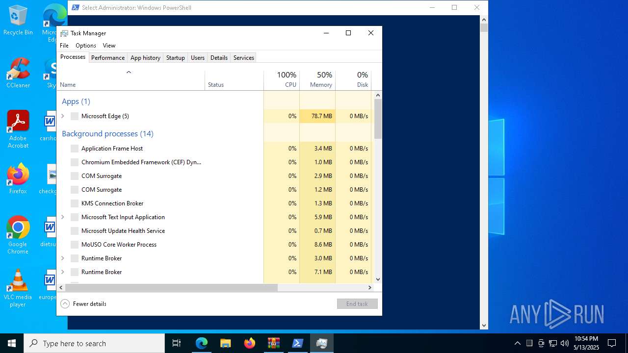Collapse with the Fewer details chevron
The height and width of the screenshot is (353, 628).
click(x=65, y=304)
